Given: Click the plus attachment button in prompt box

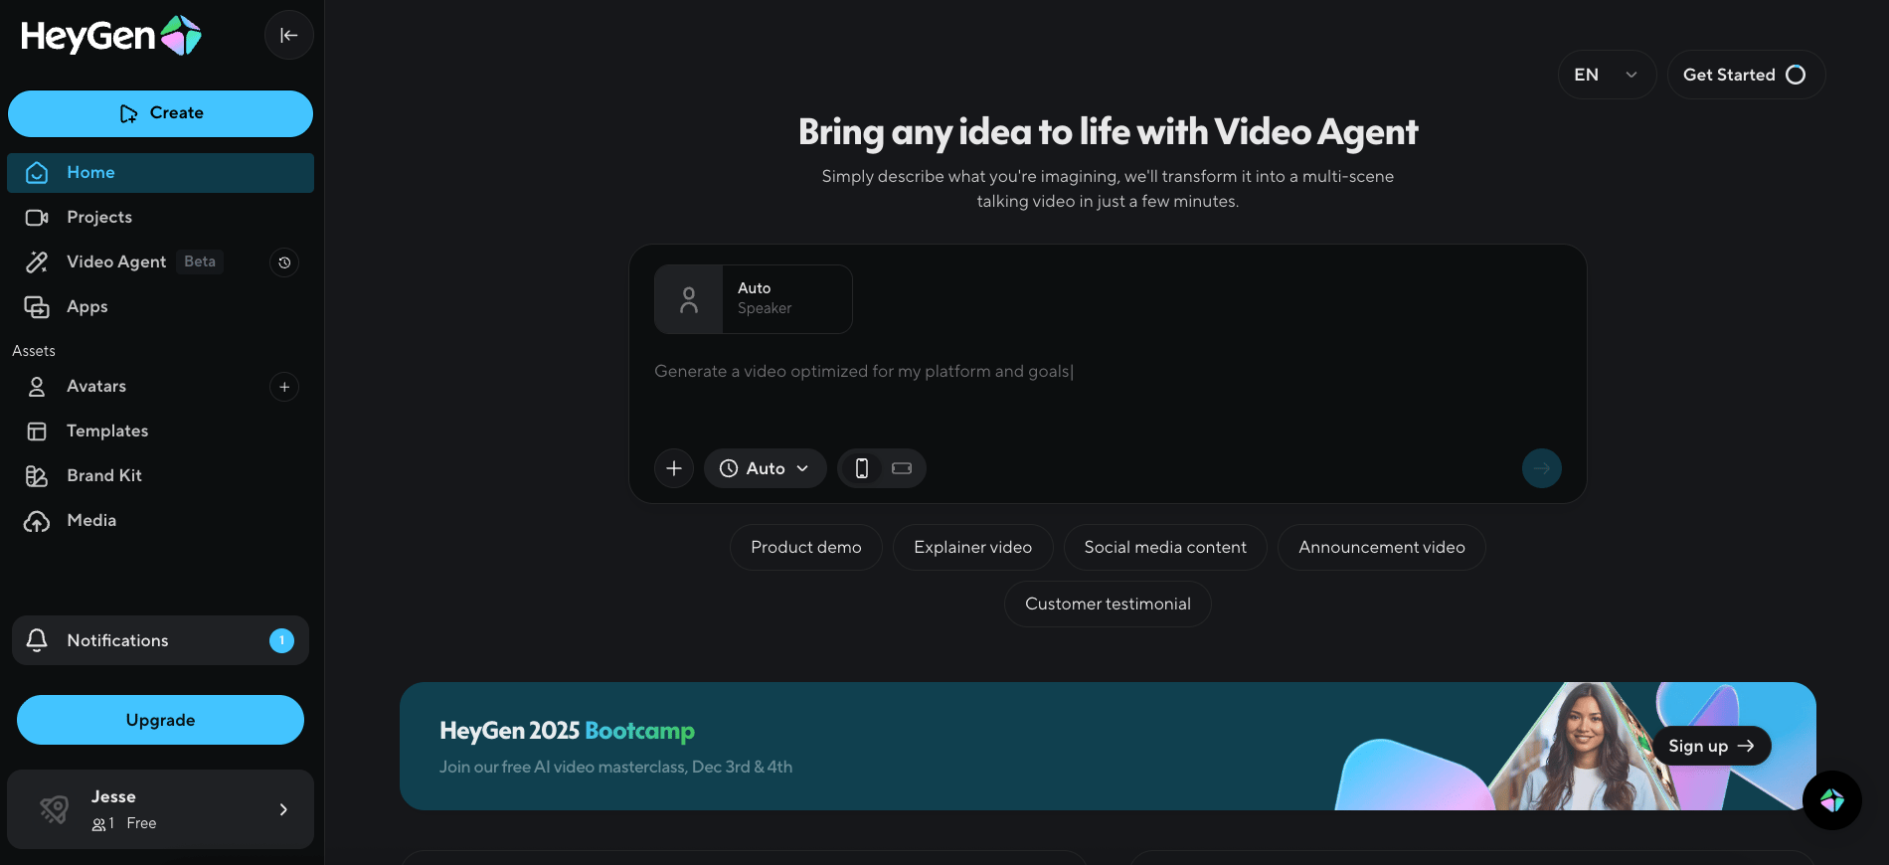Looking at the screenshot, I should 674,468.
